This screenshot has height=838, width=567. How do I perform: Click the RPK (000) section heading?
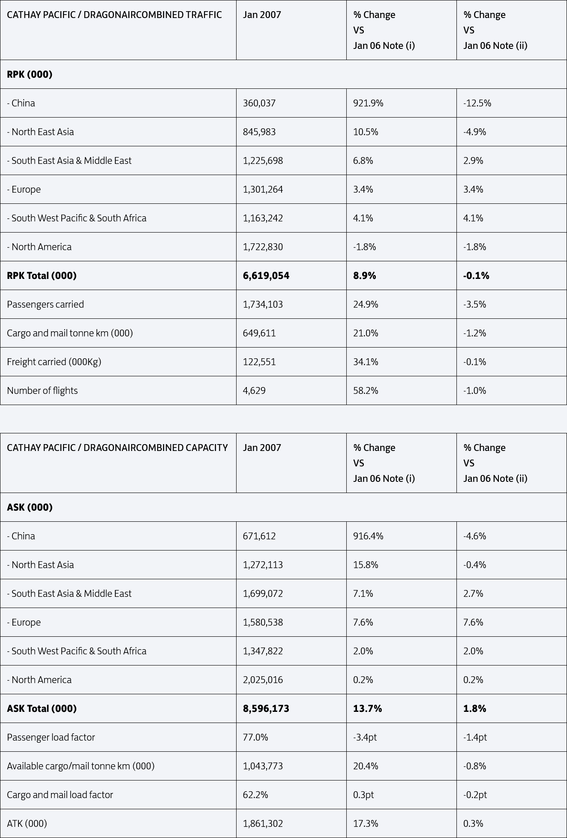[30, 74]
